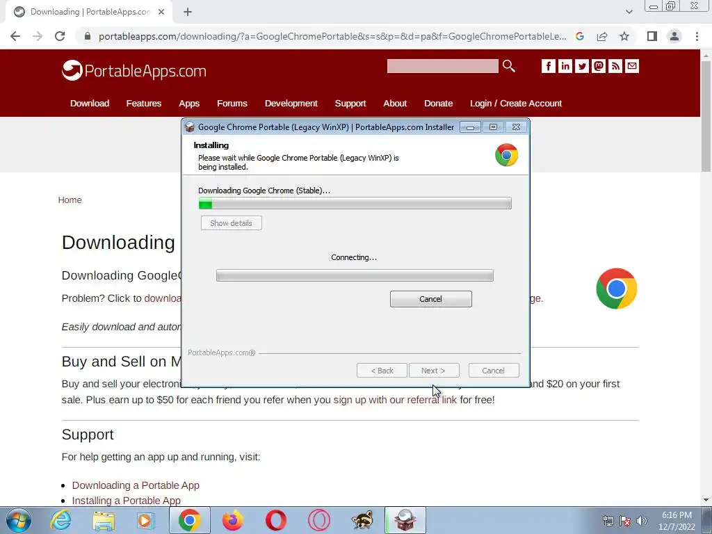The height and width of the screenshot is (534, 712).
Task: Click the installer's bottom Cancel button
Action: [x=493, y=371]
